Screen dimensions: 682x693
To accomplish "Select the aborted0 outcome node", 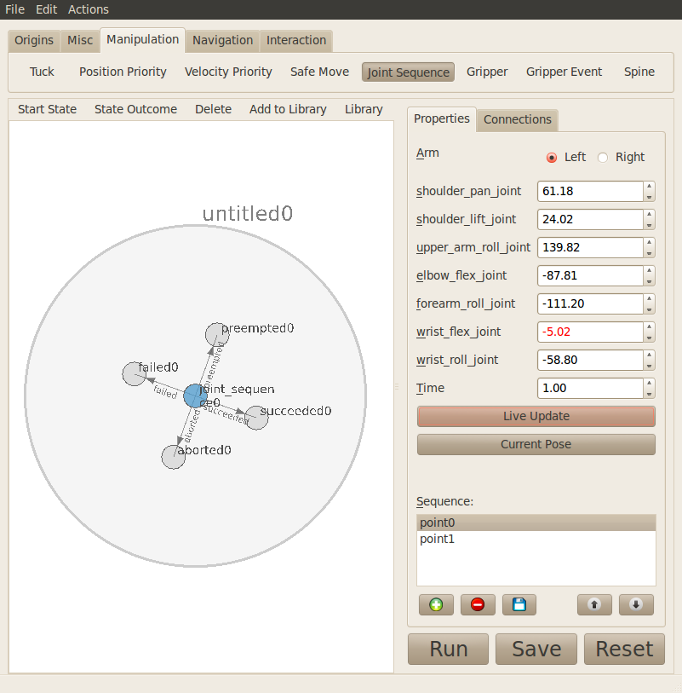I will coord(174,457).
